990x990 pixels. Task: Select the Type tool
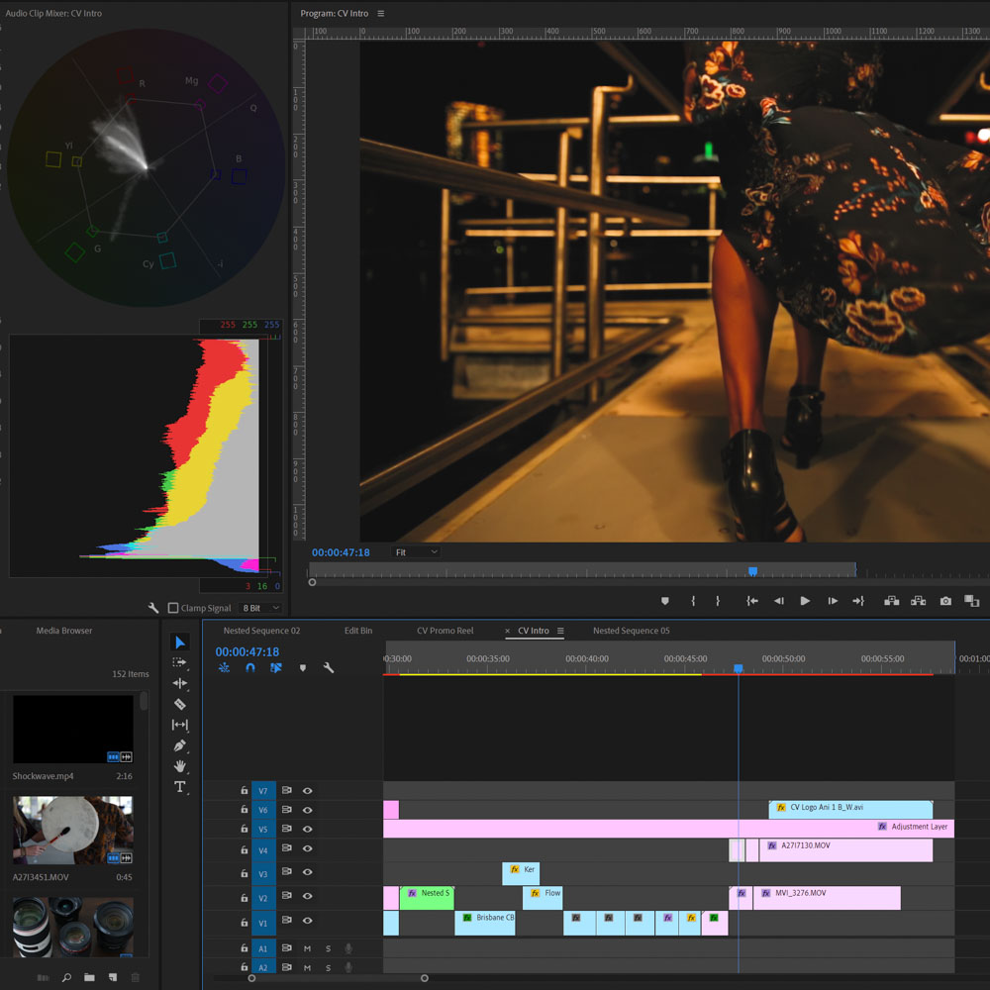180,787
